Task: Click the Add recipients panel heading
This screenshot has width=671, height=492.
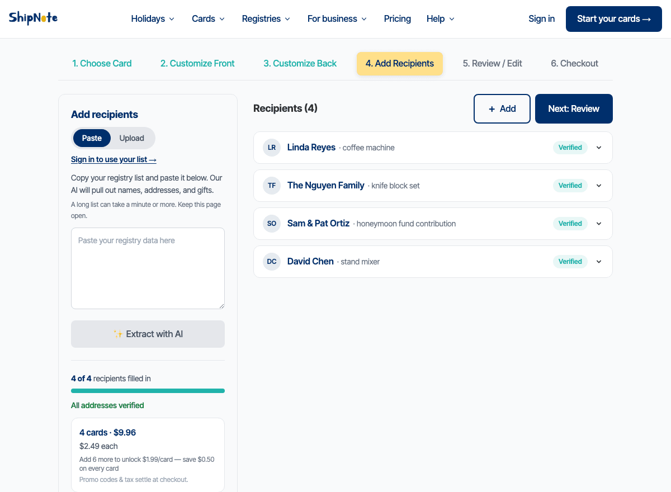Action: [105, 115]
